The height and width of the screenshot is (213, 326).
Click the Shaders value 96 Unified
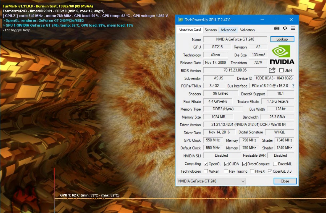pyautogui.click(x=221, y=93)
